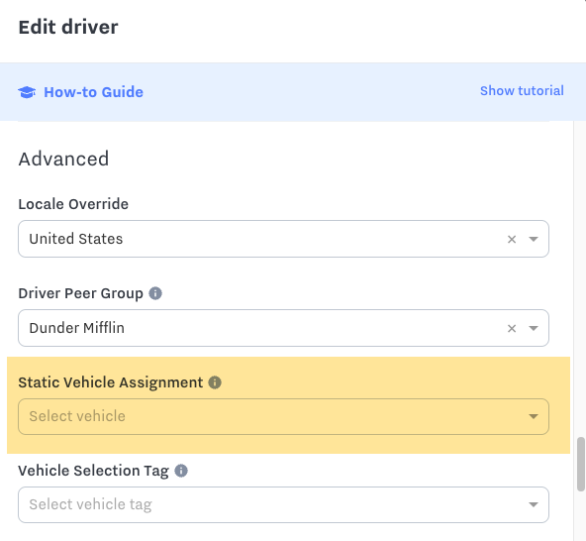Click the Vehicle Selection Tag label
The height and width of the screenshot is (541, 586).
(x=93, y=471)
